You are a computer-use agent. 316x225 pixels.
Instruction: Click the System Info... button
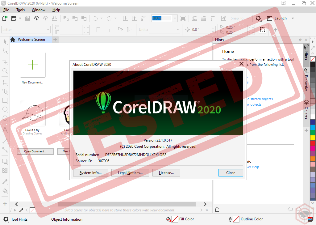pyautogui.click(x=90, y=173)
